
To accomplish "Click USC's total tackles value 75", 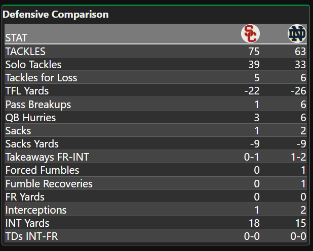I will 254,51.
